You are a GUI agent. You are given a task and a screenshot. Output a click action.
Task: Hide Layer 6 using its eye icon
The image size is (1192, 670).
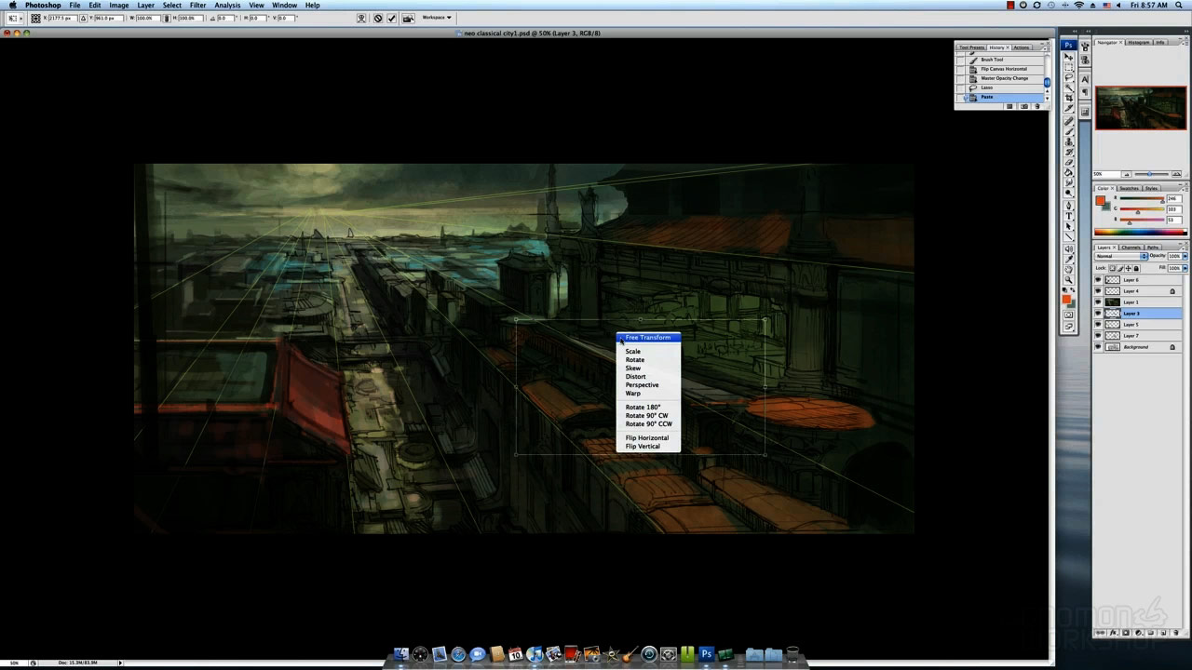1098,280
